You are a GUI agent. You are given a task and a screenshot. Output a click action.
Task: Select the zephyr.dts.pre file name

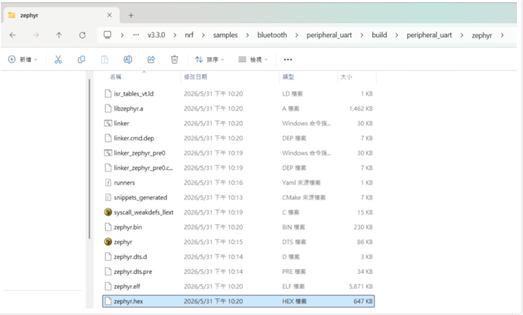(133, 272)
